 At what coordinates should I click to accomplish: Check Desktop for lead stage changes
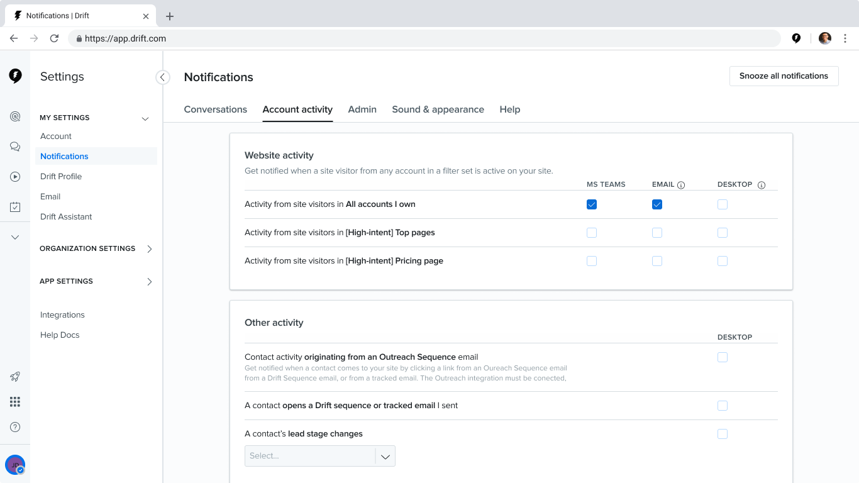click(723, 434)
